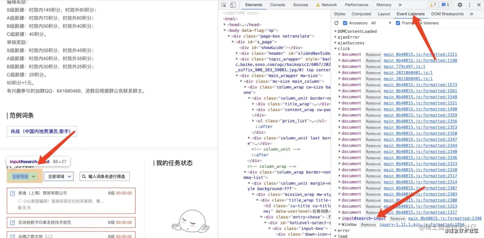
Task: Open the Computed pane tab
Action: (361, 14)
